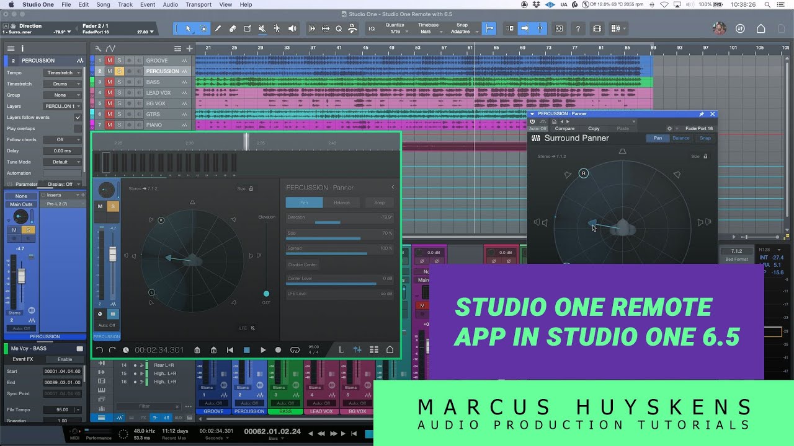Solo the LEAD VOX track
Screen dimensions: 794x446
pos(119,93)
